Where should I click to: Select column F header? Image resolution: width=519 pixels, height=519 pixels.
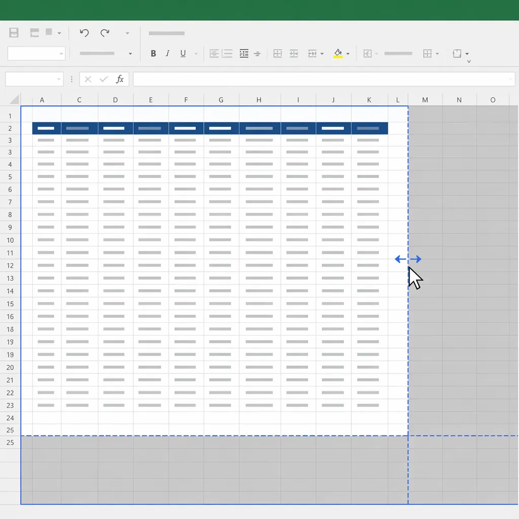[186, 100]
